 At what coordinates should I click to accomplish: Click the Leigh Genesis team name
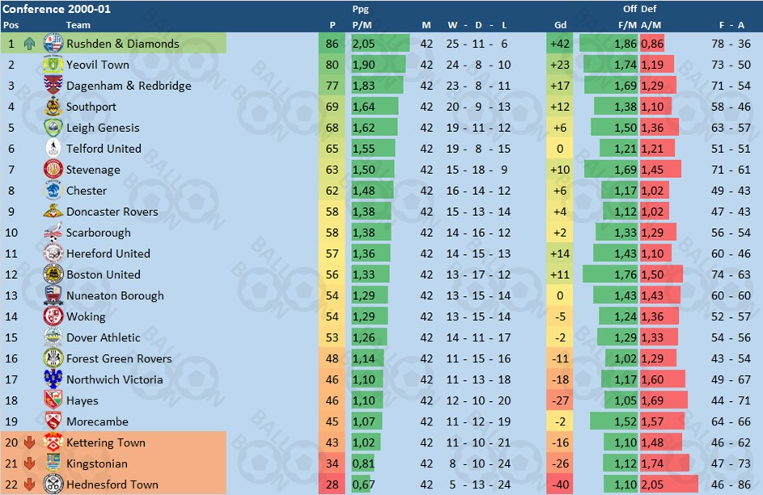(103, 128)
